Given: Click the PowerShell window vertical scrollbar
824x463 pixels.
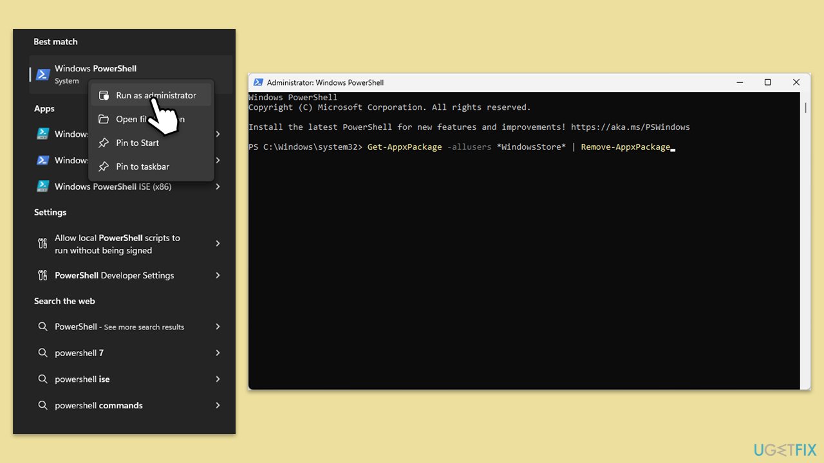Looking at the screenshot, I should pos(805,241).
